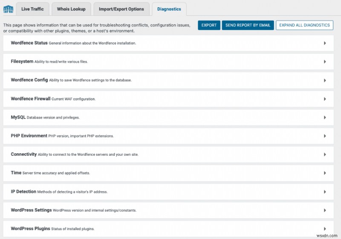Click EXPAND ALL DIAGNOSTICS button

click(304, 25)
